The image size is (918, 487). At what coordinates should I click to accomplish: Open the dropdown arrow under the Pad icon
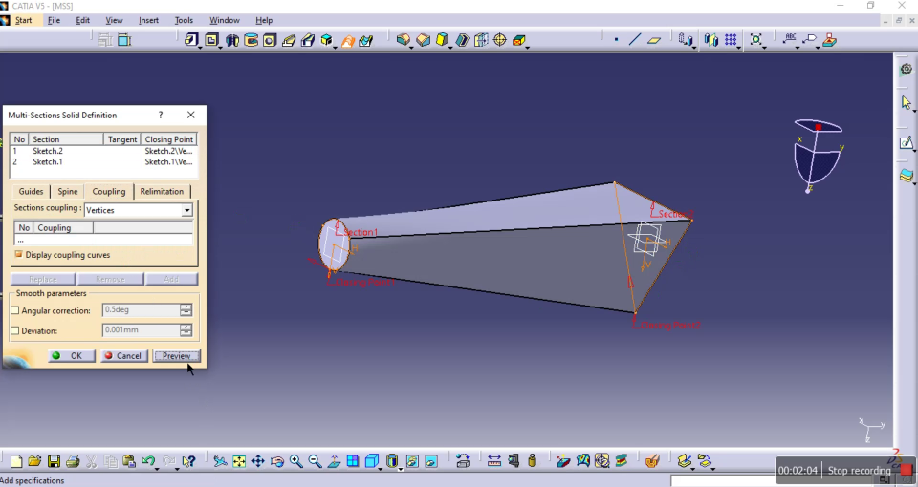(200, 48)
